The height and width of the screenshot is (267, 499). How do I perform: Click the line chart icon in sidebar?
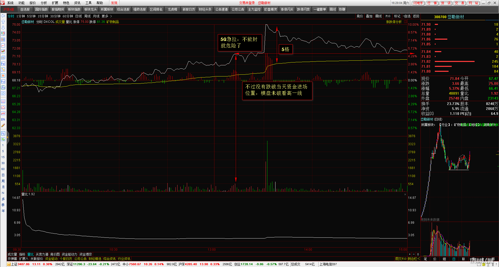pyautogui.click(x=3, y=46)
